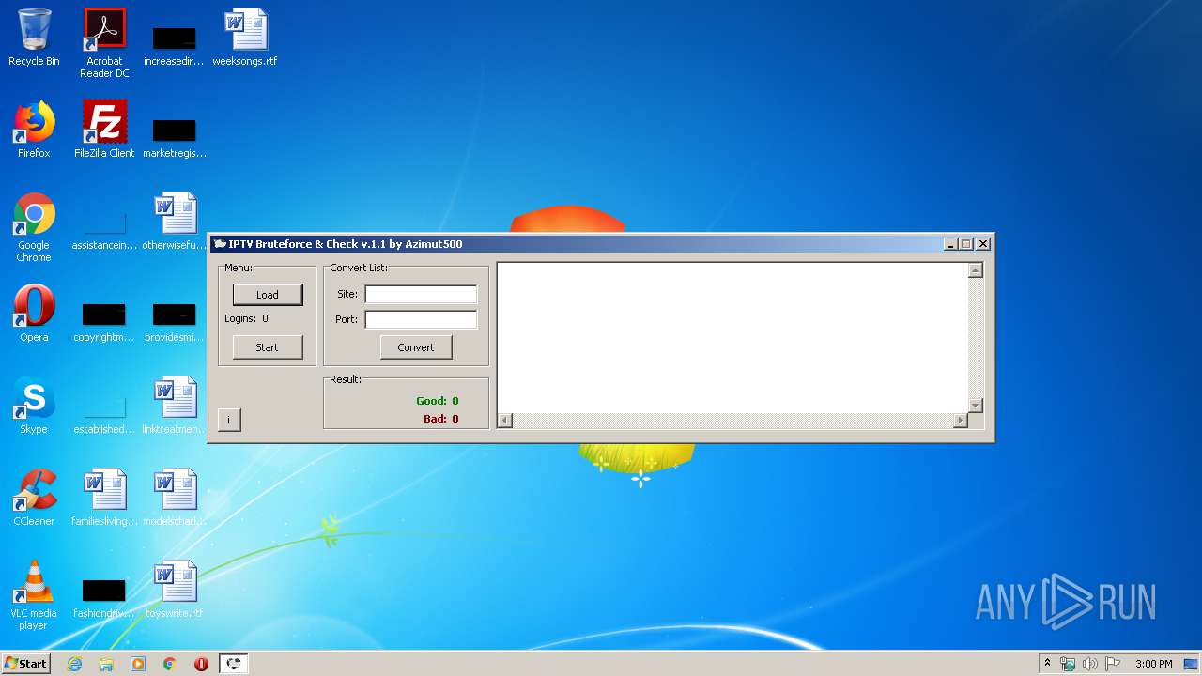The height and width of the screenshot is (676, 1202).
Task: Select the assistancein... desktop item
Action: click(104, 229)
